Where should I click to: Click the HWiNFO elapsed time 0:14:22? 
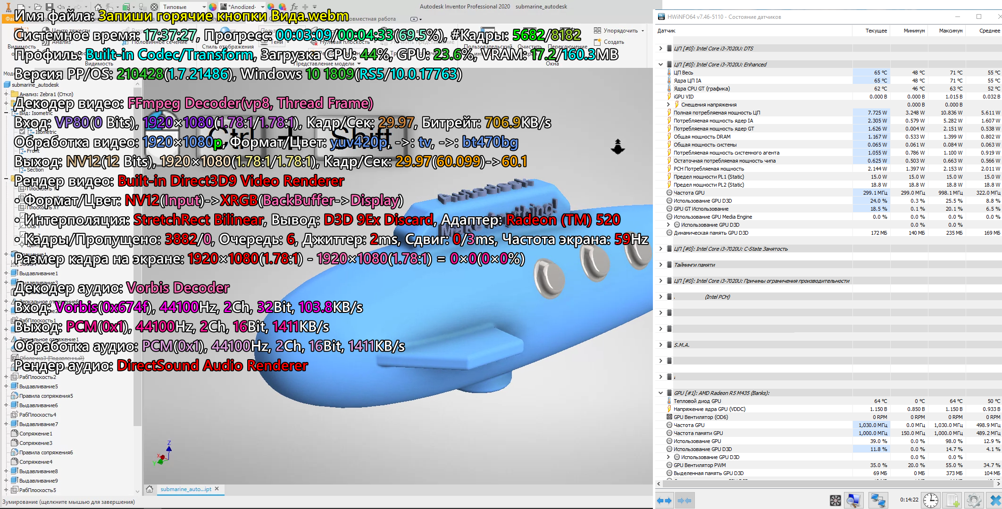(909, 500)
